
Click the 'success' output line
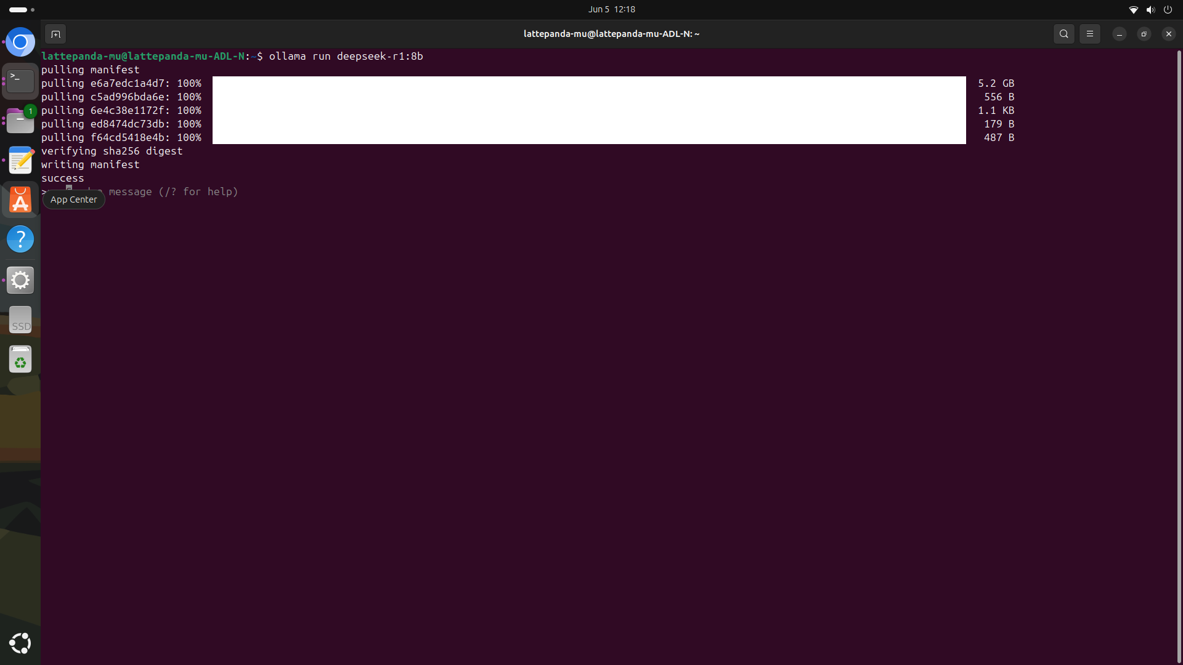click(x=63, y=178)
